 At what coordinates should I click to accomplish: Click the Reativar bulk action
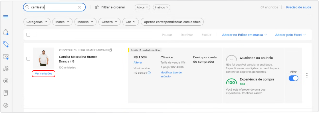coord(187,35)
